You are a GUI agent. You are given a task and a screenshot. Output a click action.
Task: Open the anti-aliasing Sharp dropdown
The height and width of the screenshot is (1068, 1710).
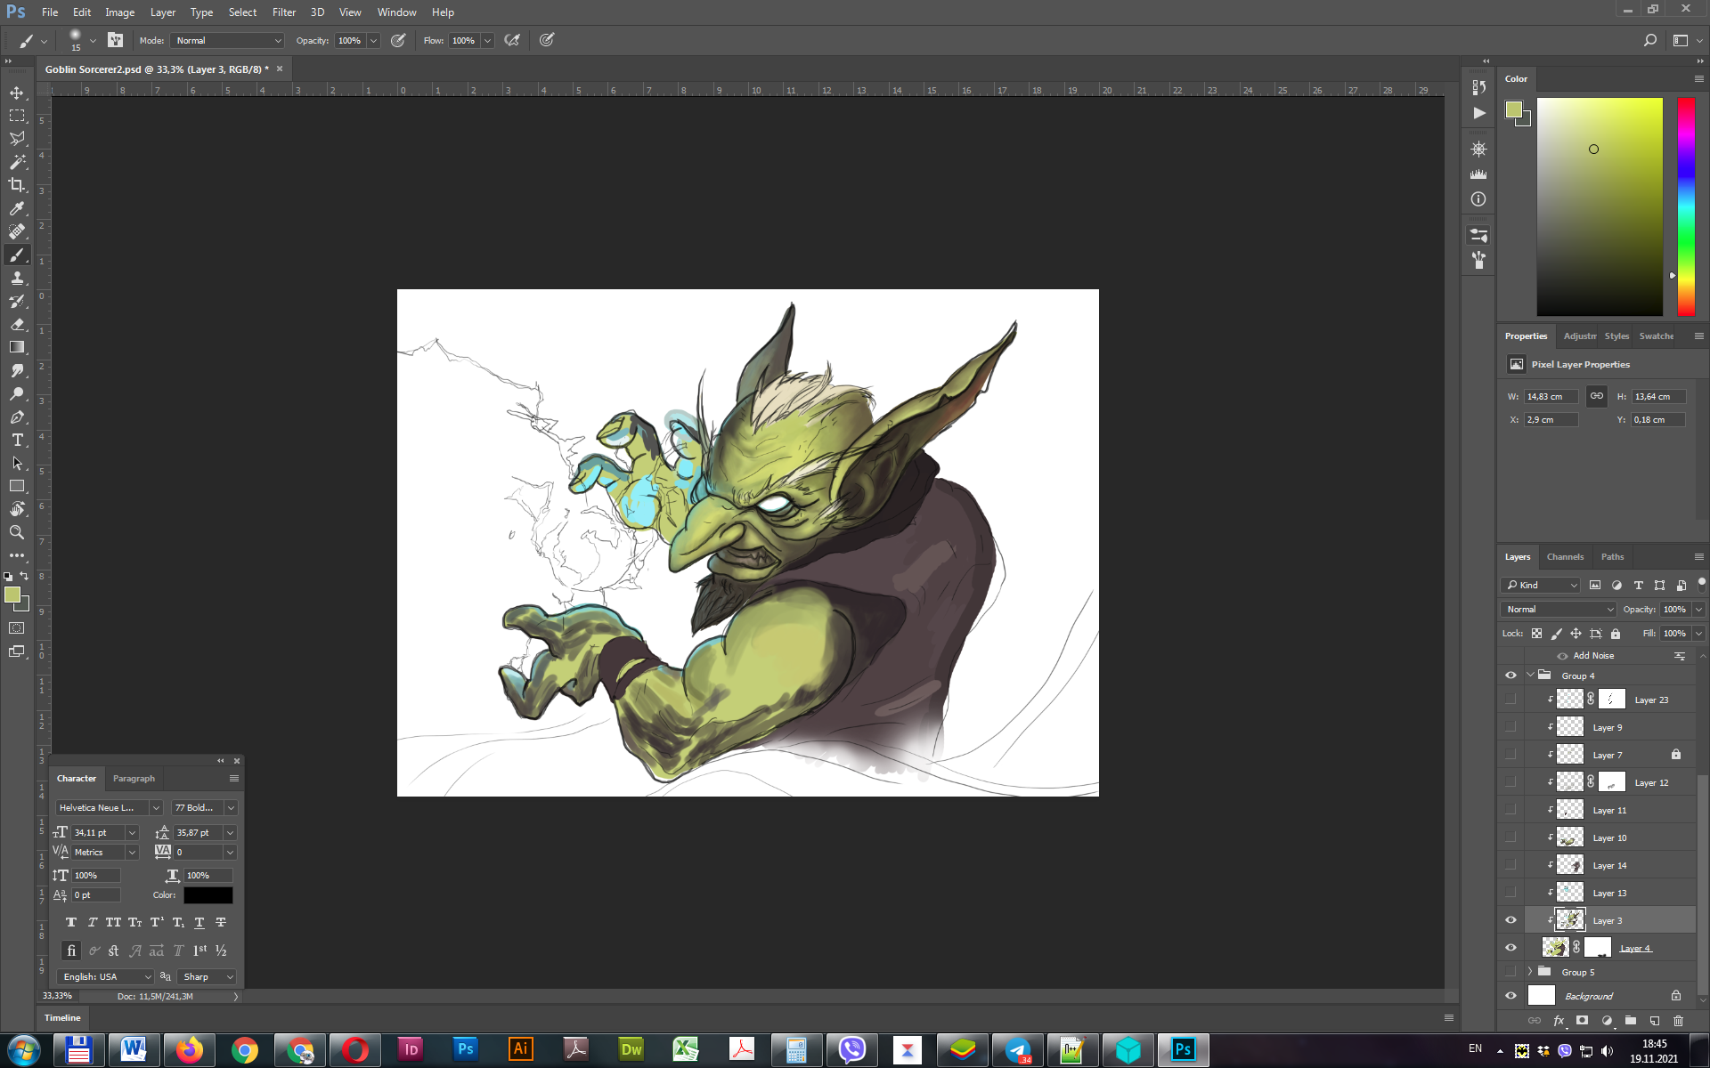[208, 976]
